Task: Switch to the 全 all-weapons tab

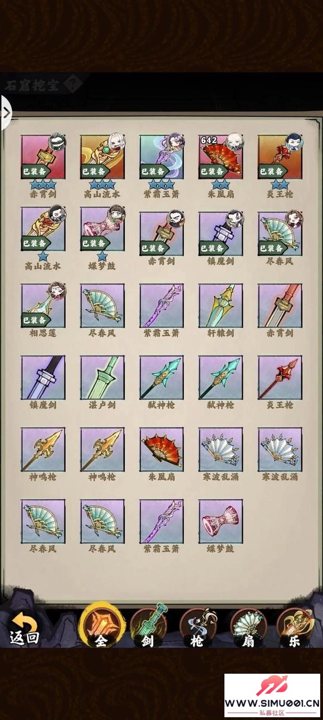Action: click(101, 626)
